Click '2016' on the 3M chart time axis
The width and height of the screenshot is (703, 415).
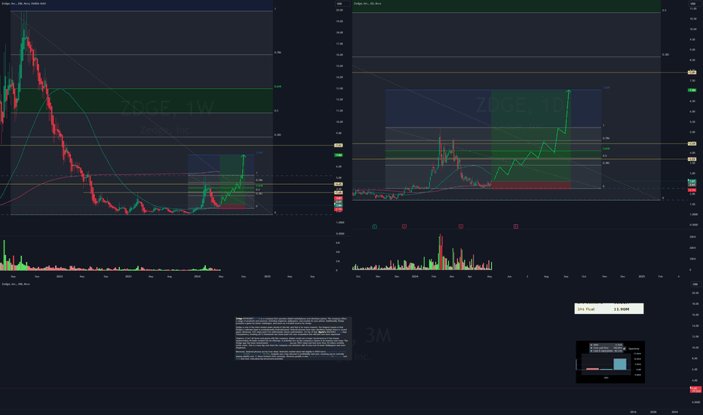(x=633, y=412)
